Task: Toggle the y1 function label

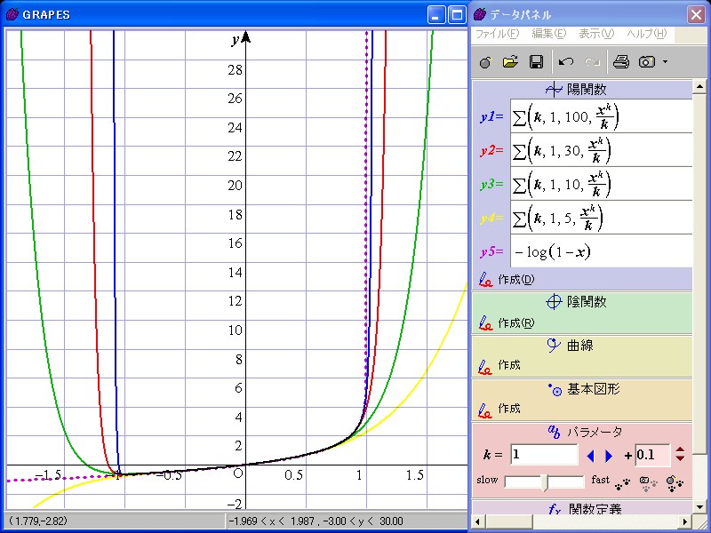Action: pos(491,116)
